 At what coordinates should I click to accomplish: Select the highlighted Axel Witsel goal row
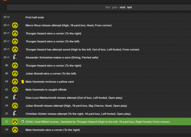[96, 122]
